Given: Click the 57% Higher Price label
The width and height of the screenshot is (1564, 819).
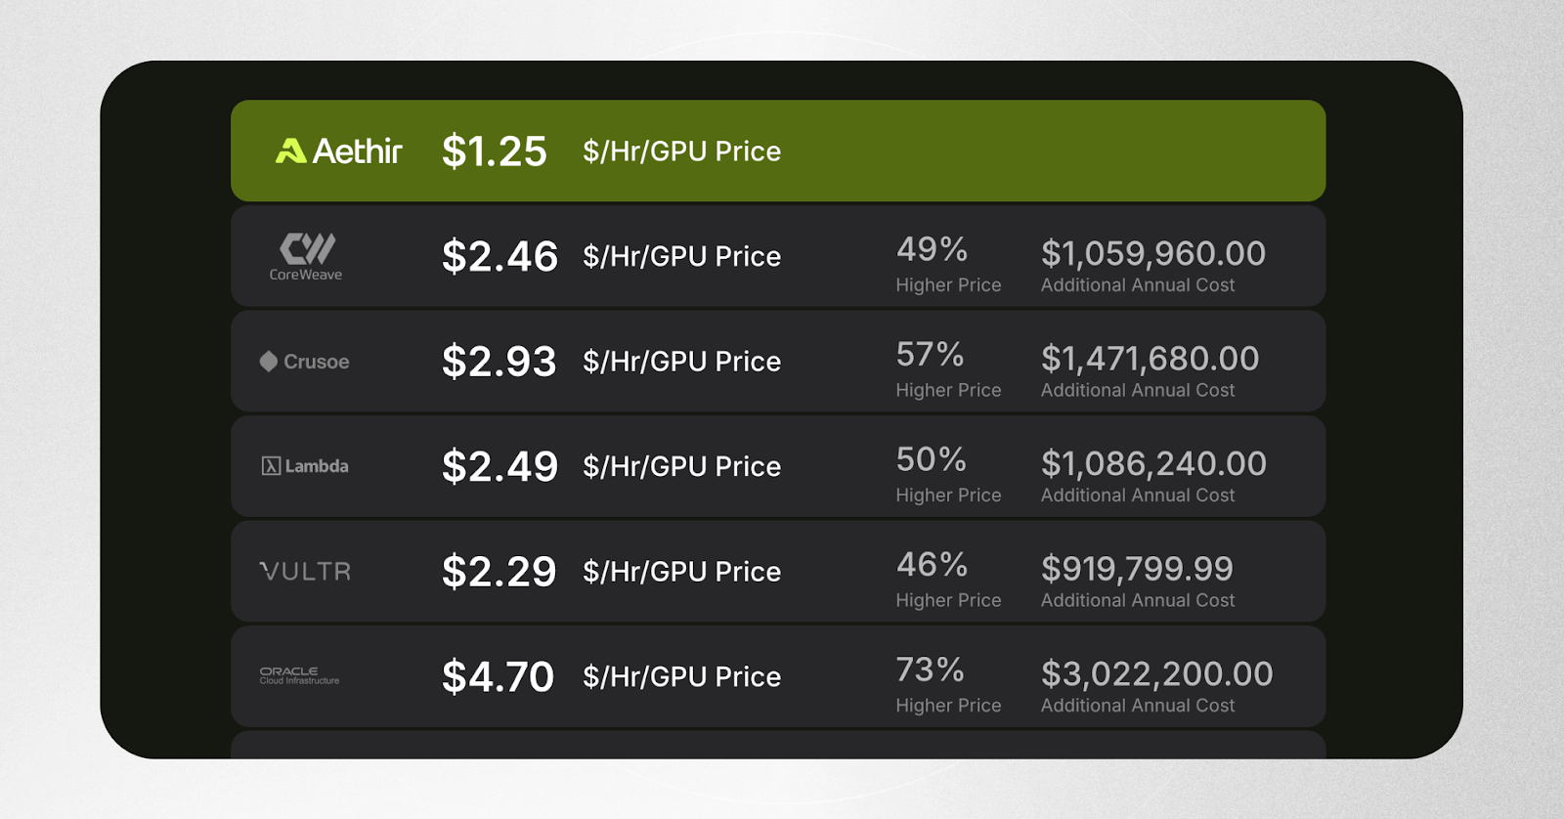Looking at the screenshot, I should (948, 368).
